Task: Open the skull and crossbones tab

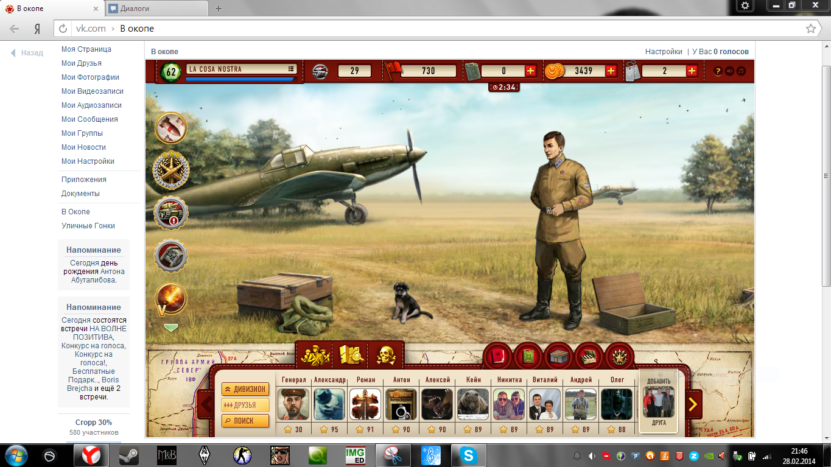Action: click(386, 354)
